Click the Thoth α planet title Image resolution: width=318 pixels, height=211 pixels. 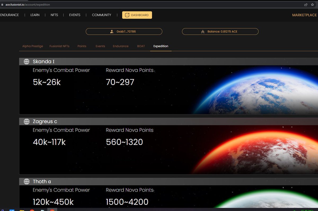[42, 181]
